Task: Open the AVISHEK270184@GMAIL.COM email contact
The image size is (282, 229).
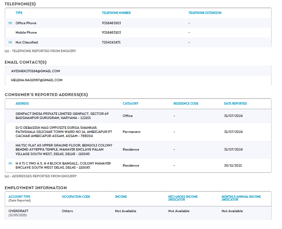Action: [35, 71]
